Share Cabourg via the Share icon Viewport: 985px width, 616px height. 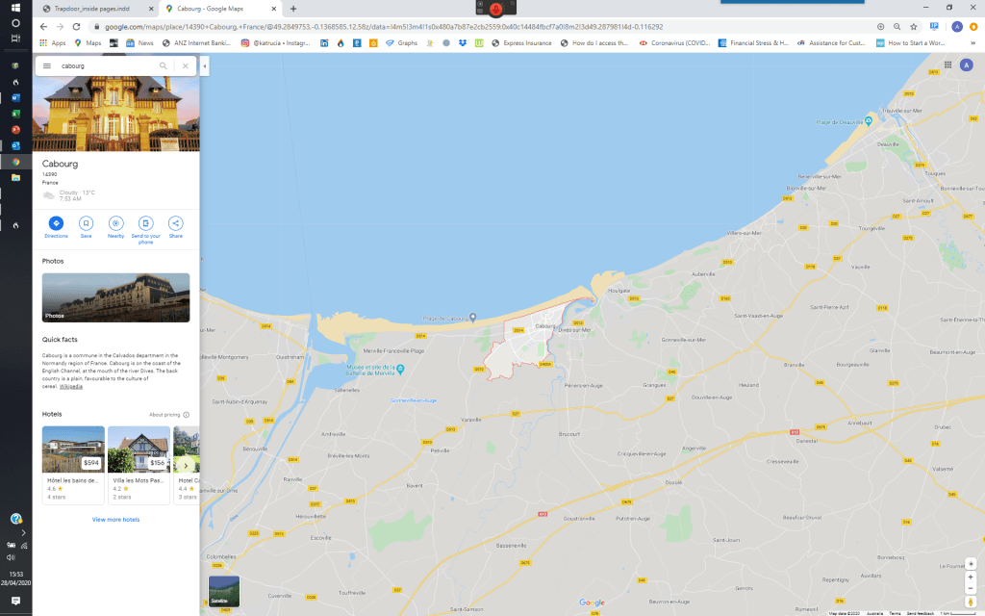coord(176,223)
